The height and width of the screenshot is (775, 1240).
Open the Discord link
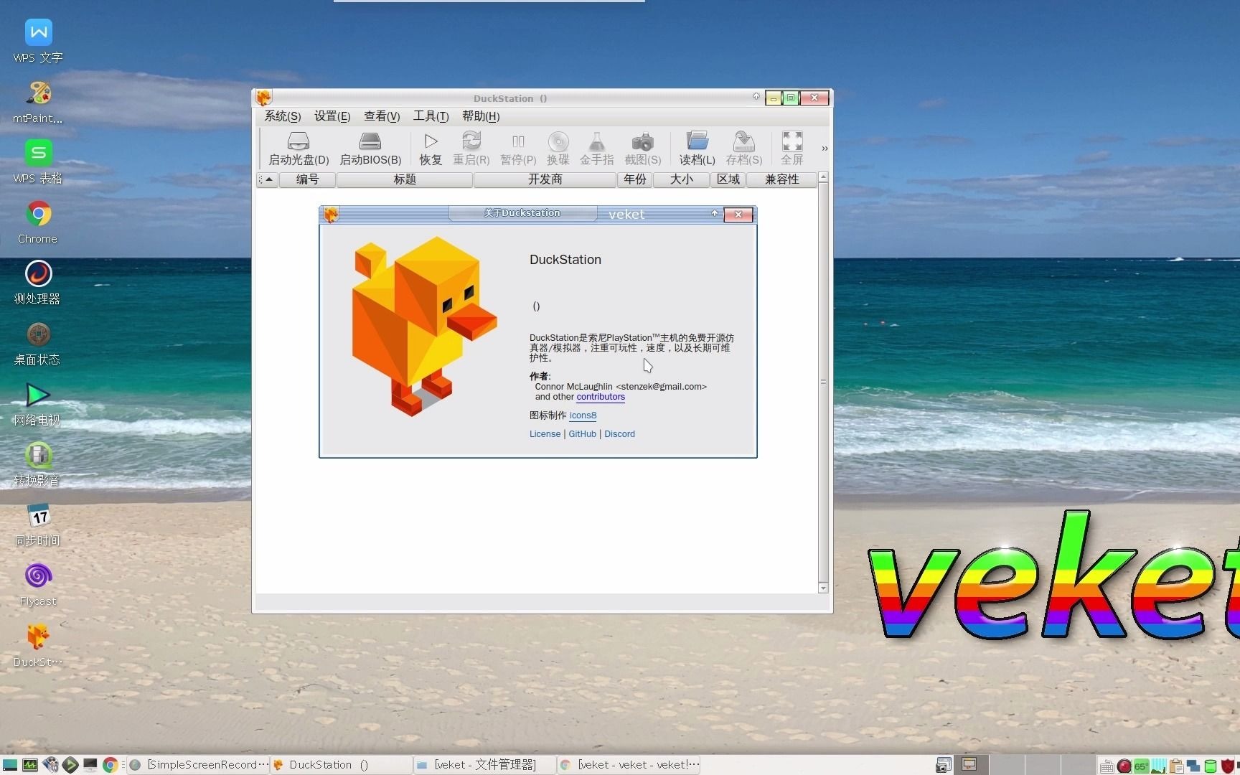619,434
